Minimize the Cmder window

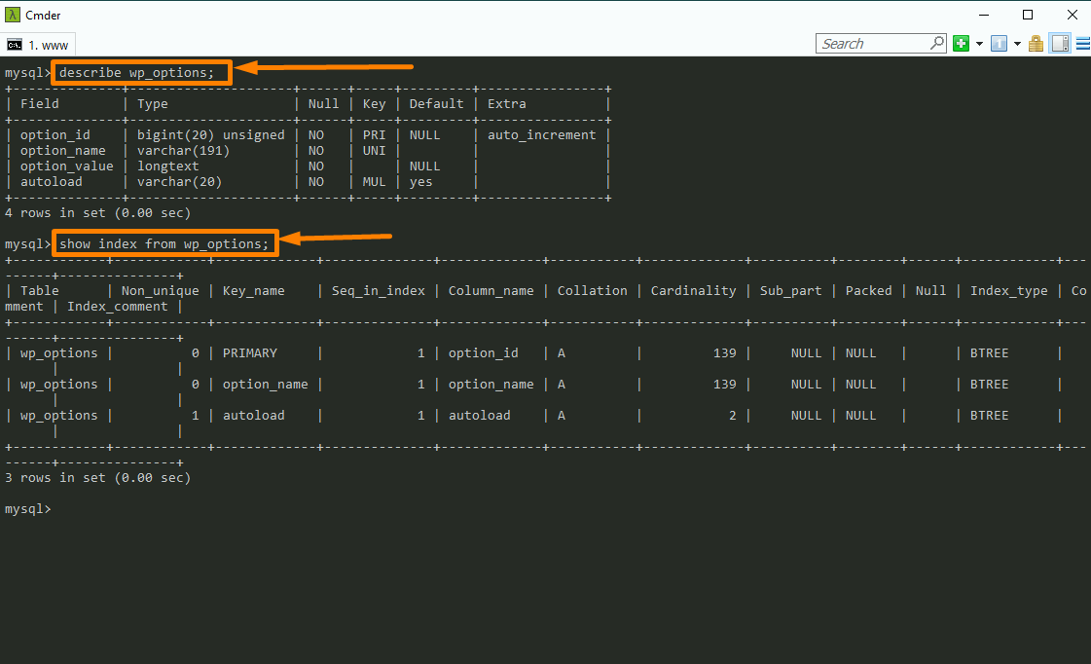point(984,15)
